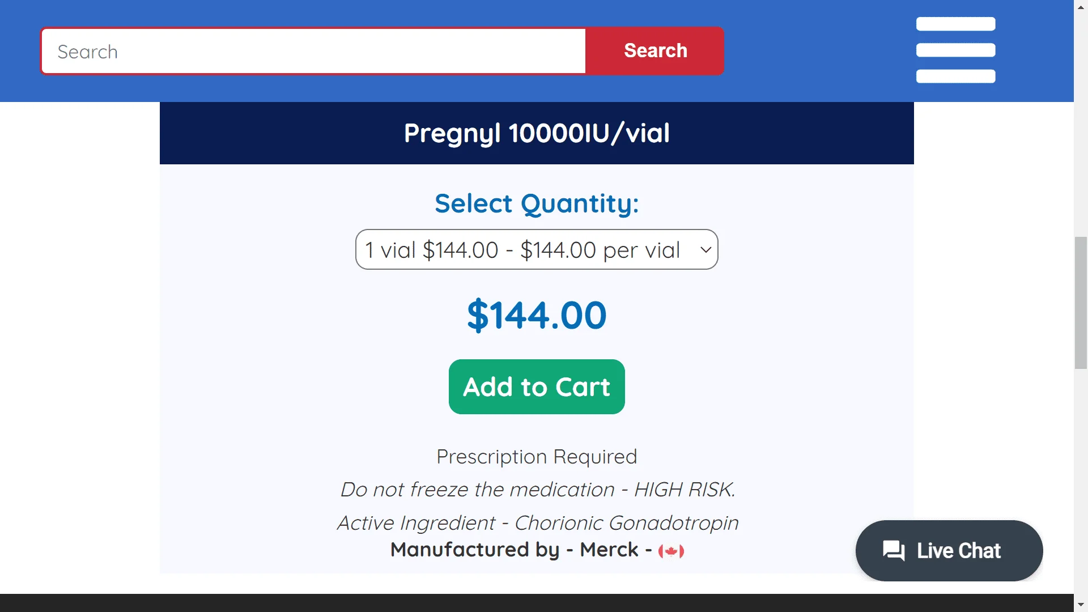Click the large $144.00 price text
Screen dimensions: 1088x612
pyautogui.click(x=537, y=315)
